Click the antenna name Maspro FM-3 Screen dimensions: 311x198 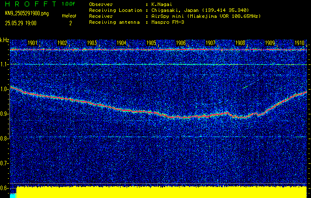tap(168, 22)
